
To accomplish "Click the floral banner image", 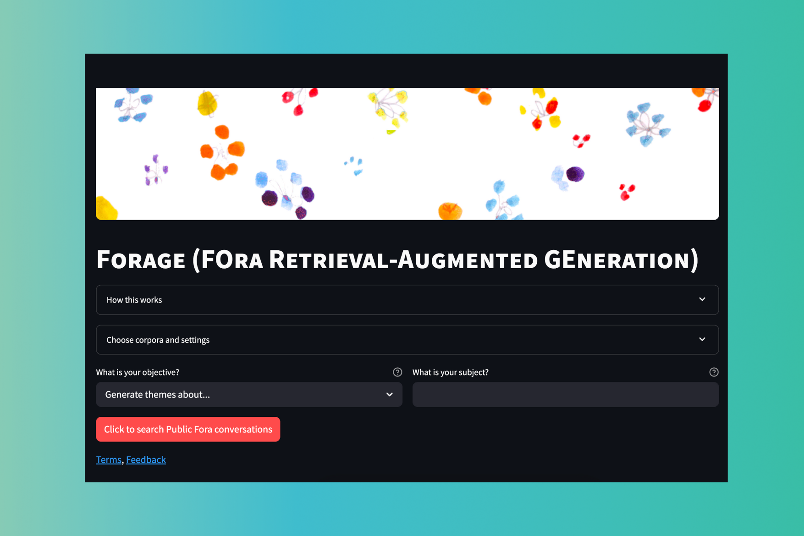I will (x=407, y=154).
